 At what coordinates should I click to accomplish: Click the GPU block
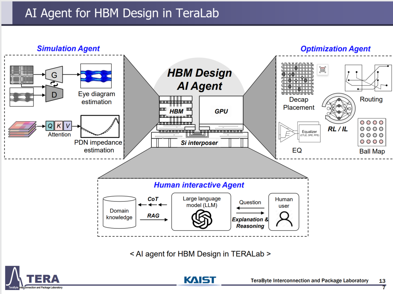[x=221, y=111]
